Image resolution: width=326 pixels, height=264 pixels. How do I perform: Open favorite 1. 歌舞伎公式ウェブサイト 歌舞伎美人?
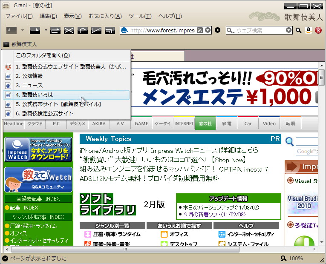pyautogui.click(x=66, y=67)
